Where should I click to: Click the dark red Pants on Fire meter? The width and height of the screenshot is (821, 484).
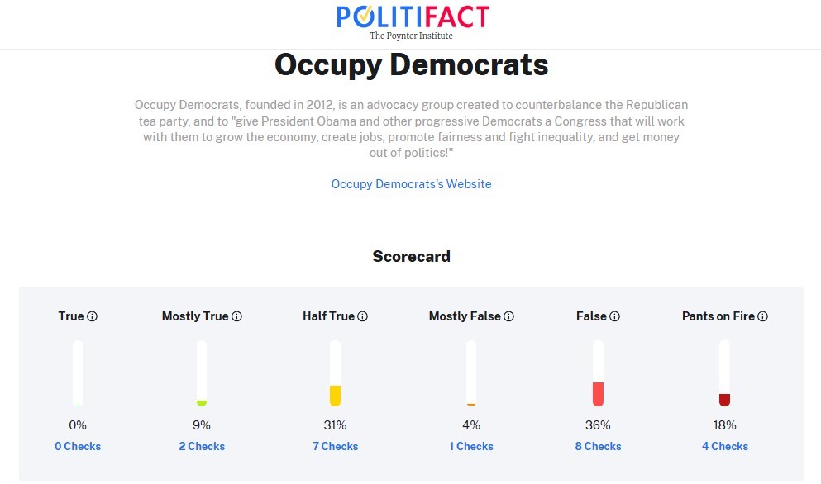(724, 373)
